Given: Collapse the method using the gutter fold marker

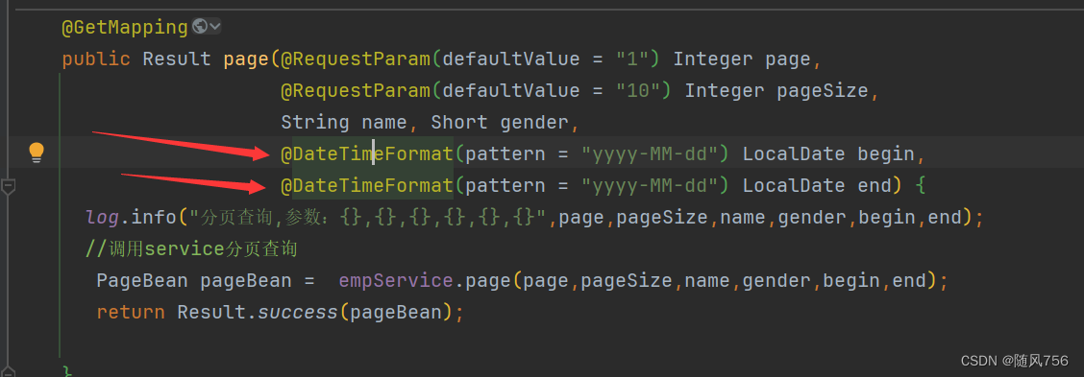Looking at the screenshot, I should (x=9, y=186).
